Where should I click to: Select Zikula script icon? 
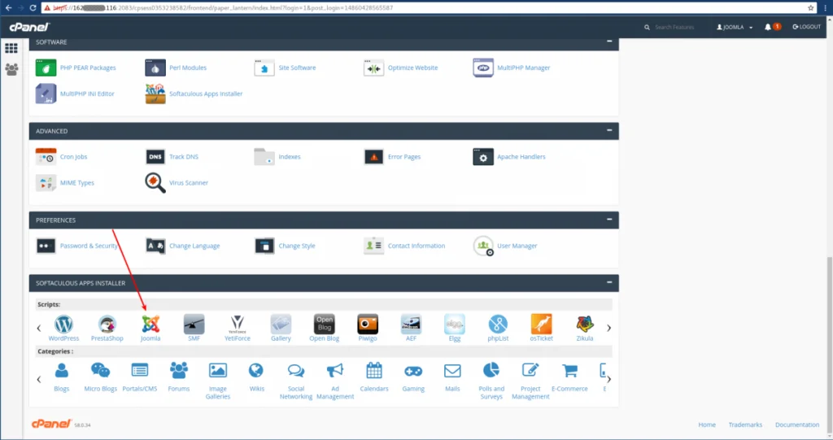[x=585, y=325]
